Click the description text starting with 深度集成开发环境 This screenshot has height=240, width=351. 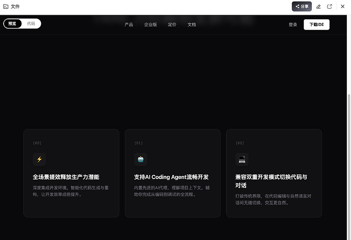click(70, 191)
